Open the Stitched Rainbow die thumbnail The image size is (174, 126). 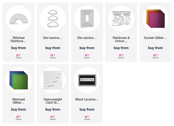[19, 19]
